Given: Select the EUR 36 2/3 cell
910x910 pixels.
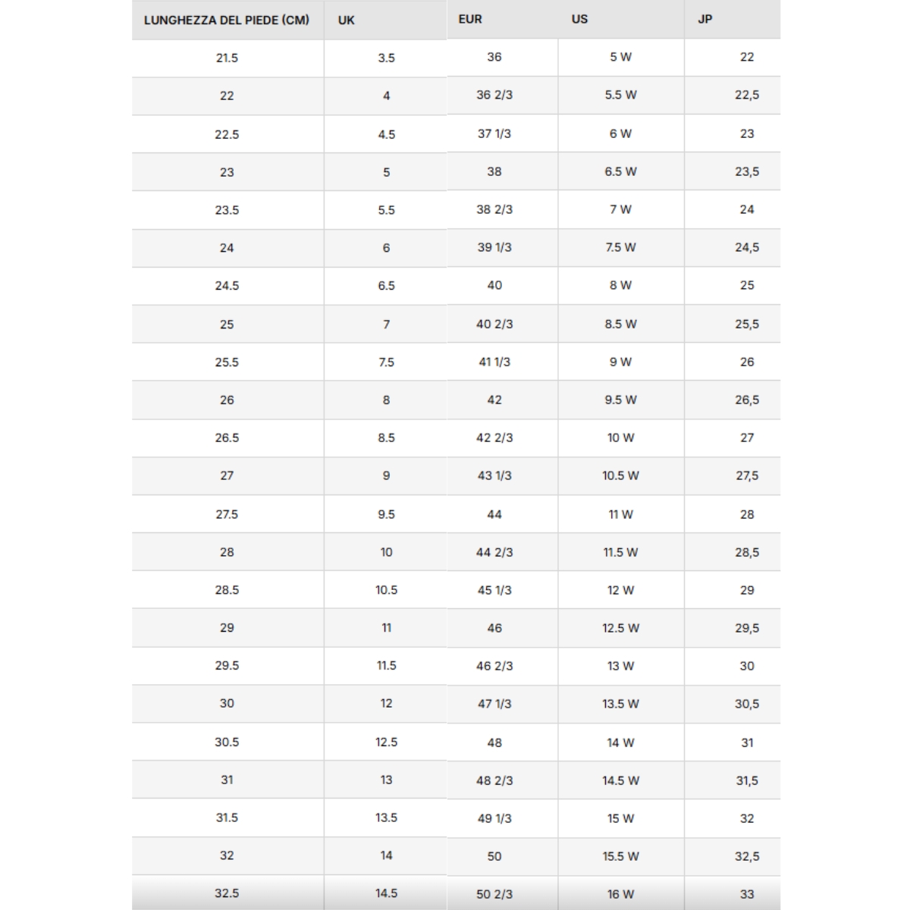Looking at the screenshot, I should [494, 95].
